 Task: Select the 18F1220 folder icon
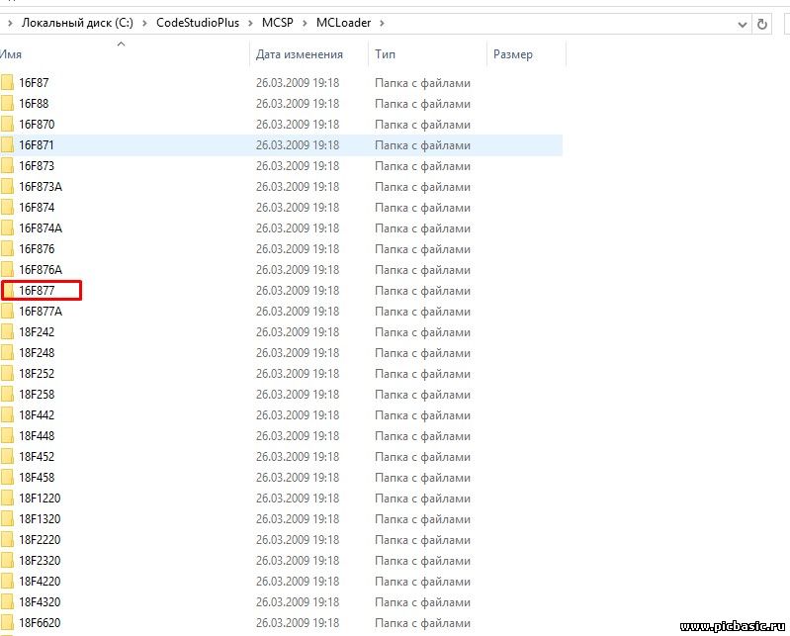pos(7,499)
